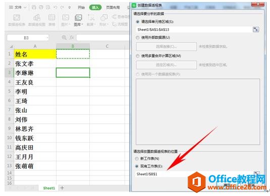Click cell B1 with dashed border
This screenshot has width=270, height=196.
pyautogui.click(x=73, y=54)
